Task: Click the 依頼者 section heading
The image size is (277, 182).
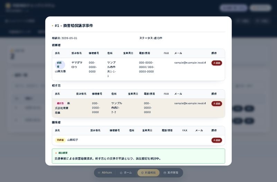Action: [x=56, y=45]
